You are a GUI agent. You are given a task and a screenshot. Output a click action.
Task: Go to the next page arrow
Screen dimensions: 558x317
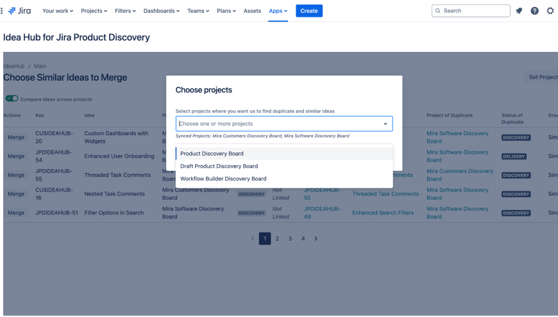[316, 238]
